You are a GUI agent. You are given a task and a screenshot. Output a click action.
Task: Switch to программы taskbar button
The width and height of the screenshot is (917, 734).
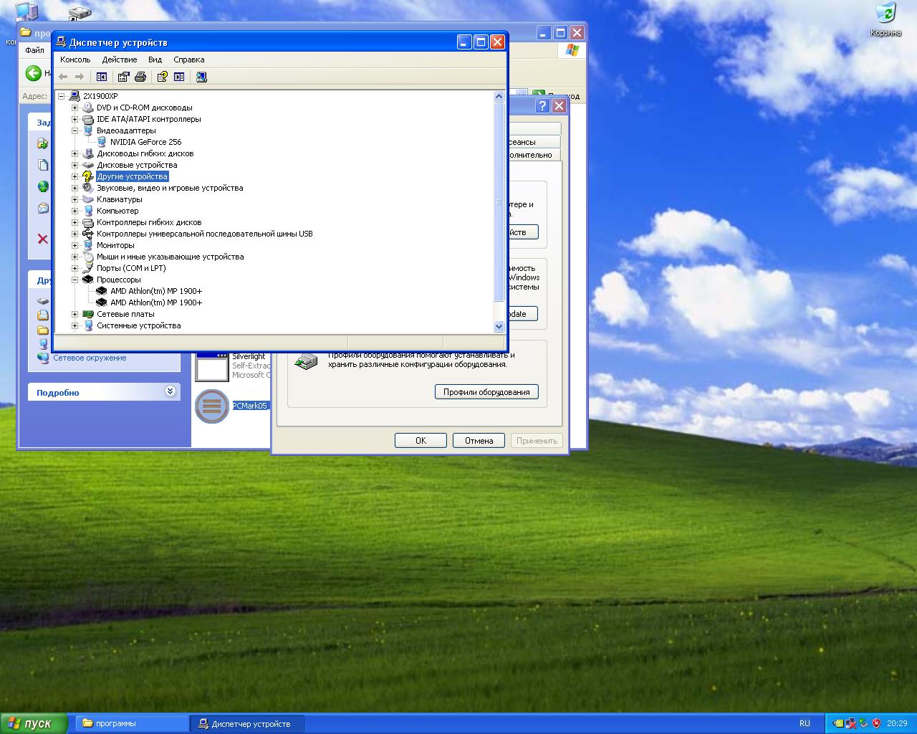pyautogui.click(x=131, y=723)
